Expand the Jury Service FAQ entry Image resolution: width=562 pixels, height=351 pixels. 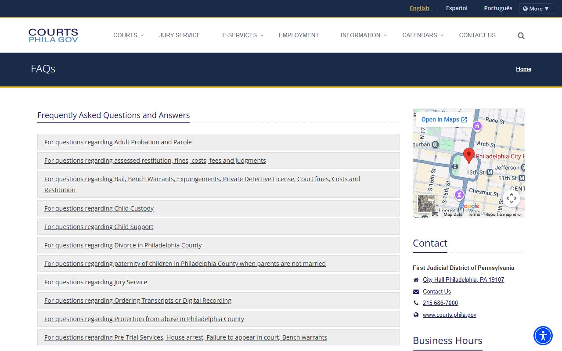click(218, 282)
